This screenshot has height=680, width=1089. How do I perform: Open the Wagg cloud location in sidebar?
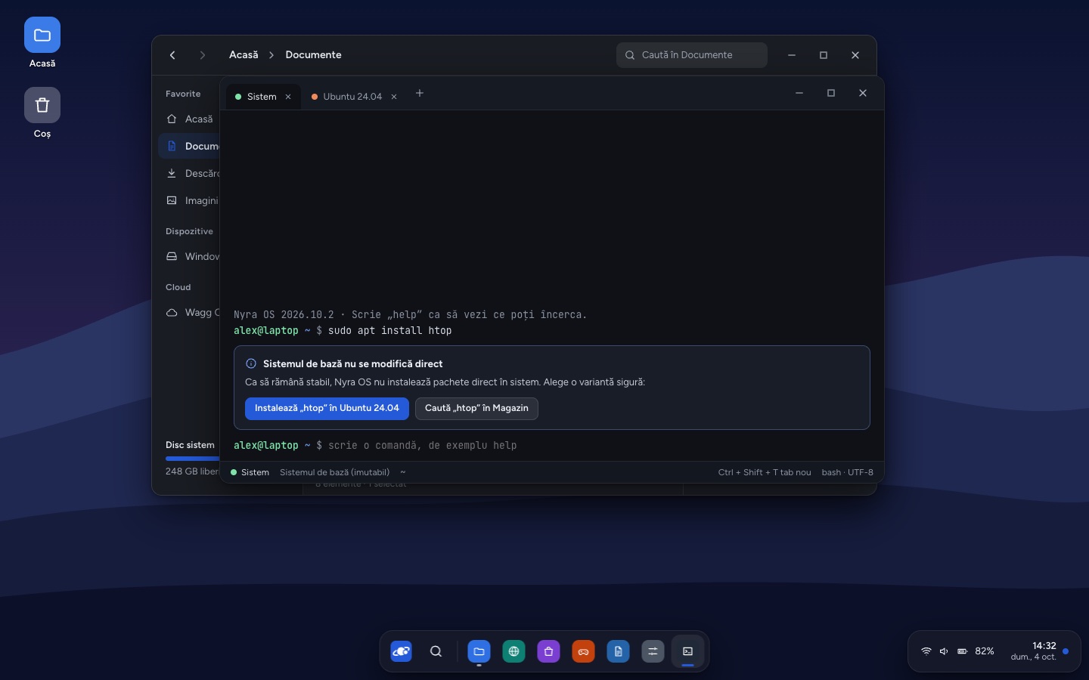pyautogui.click(x=189, y=313)
